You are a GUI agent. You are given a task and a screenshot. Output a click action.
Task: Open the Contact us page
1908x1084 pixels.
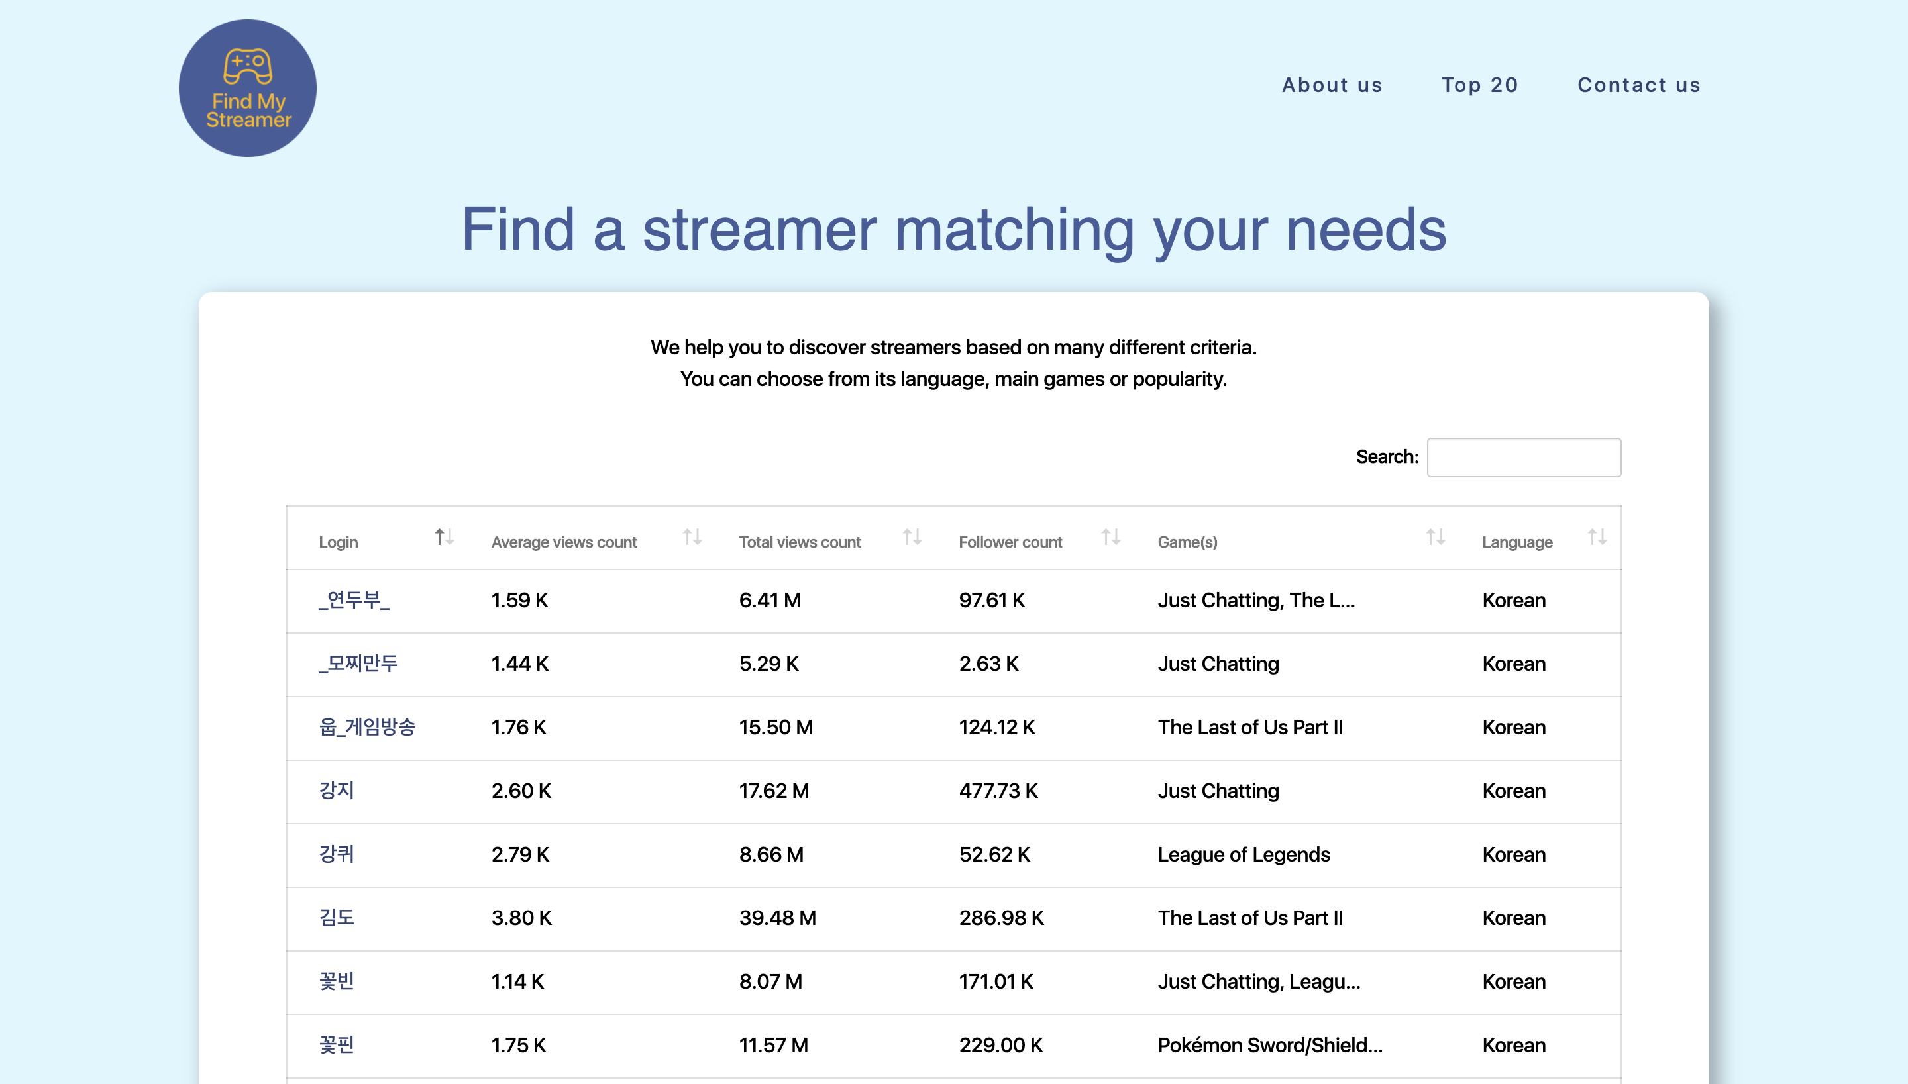tap(1638, 85)
